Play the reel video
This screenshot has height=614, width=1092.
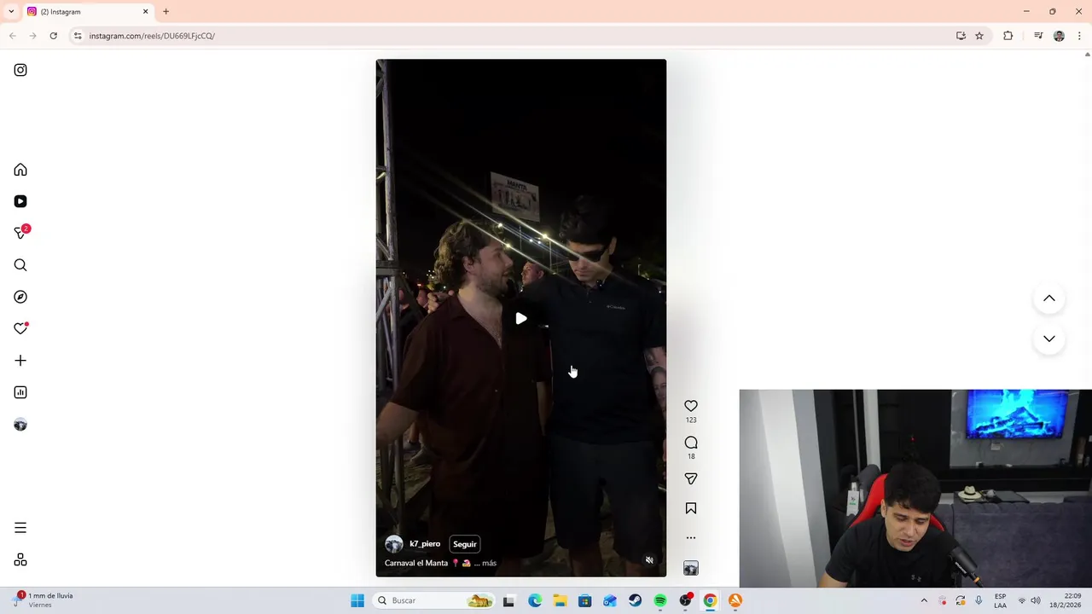click(521, 318)
